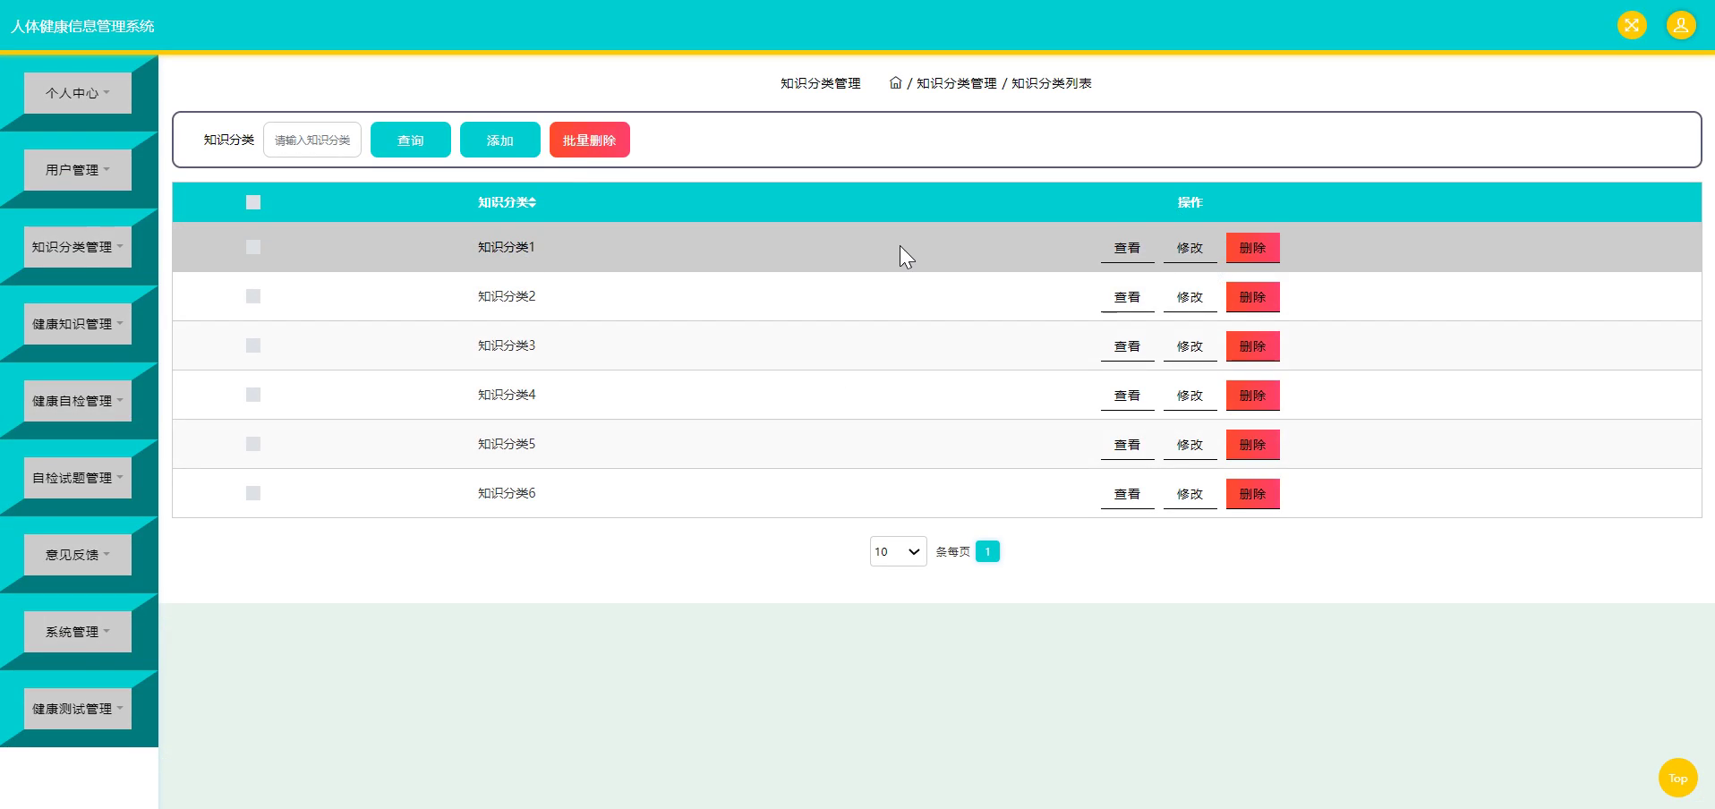This screenshot has width=1715, height=809.
Task: Click 查看 for 知识分类5
Action: (1127, 445)
